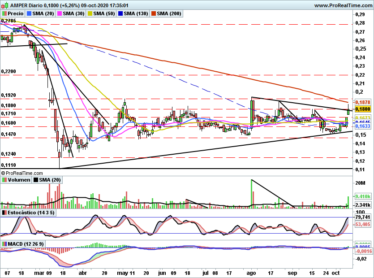
Task: Pick the magenta SMA (30) color square
Action: coord(59,13)
